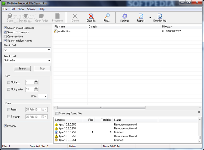Screen dimensions: 204x150
Task: Click the computer icon for ftp://10.9.0.252
Action: pyautogui.click(x=56, y=132)
